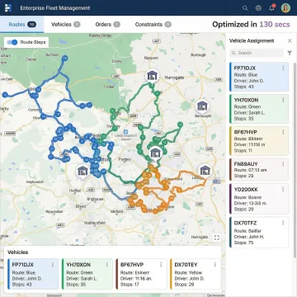Click the Enterprise Fleet Management title
The width and height of the screenshot is (297, 297).
coord(55,8)
